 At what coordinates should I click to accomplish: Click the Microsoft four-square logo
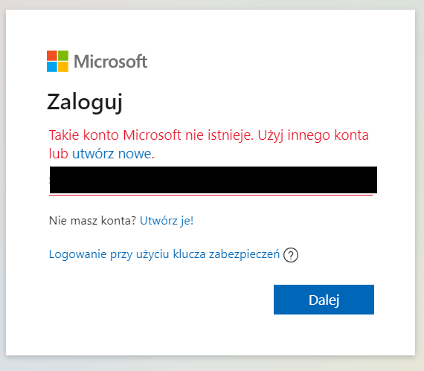click(57, 62)
